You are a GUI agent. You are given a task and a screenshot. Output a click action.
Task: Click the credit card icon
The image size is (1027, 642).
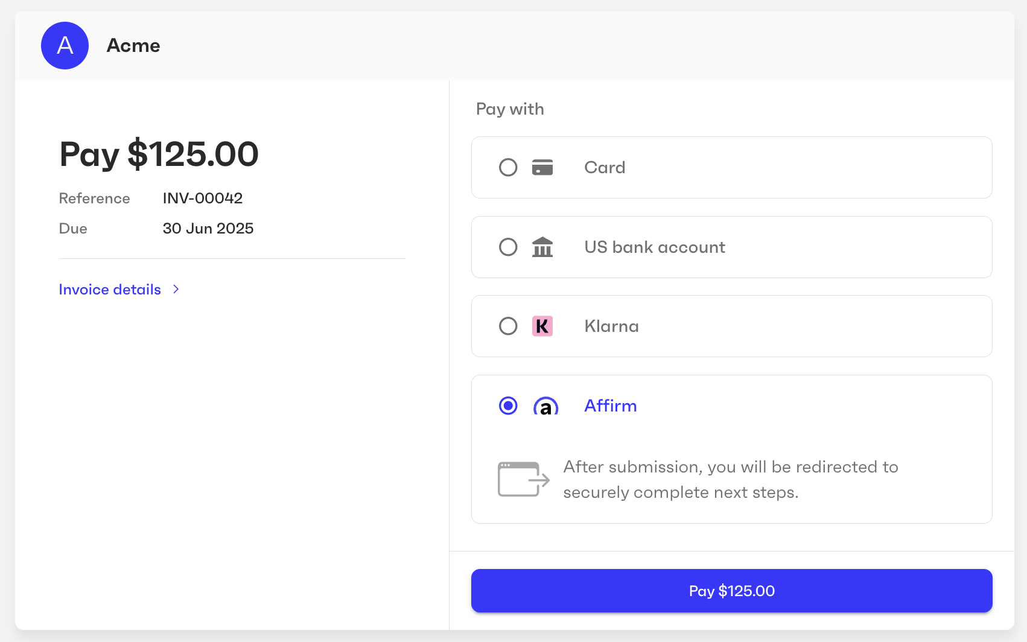[542, 167]
